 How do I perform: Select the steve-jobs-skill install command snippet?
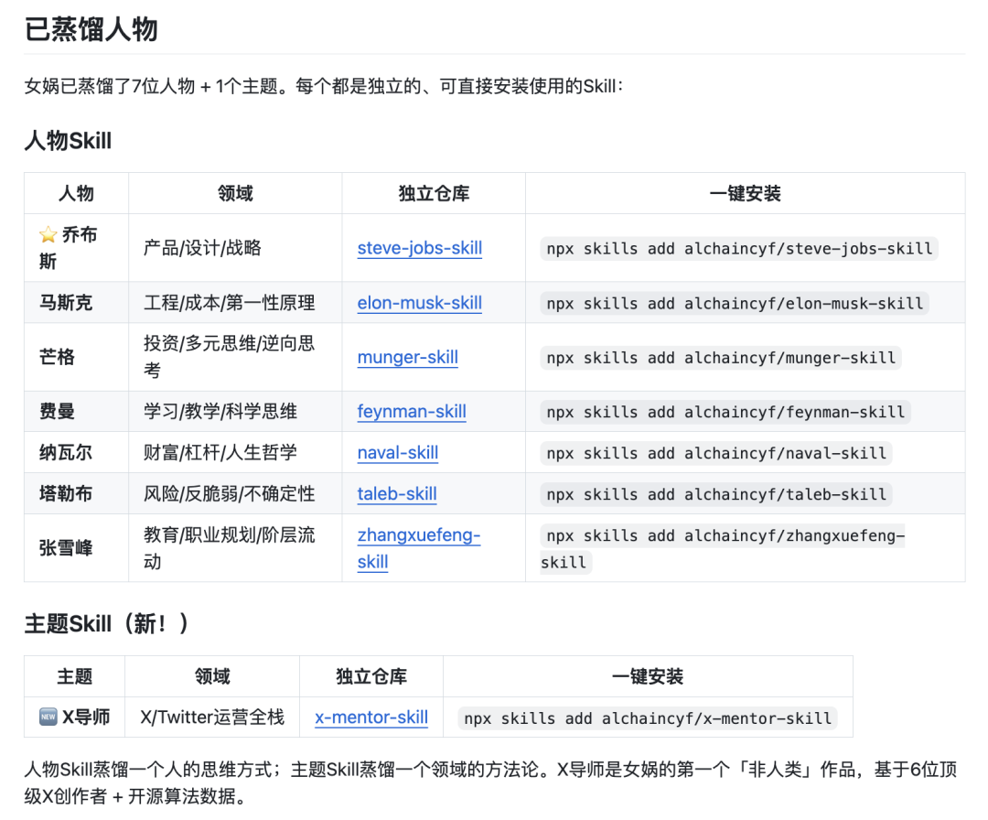pyautogui.click(x=742, y=248)
